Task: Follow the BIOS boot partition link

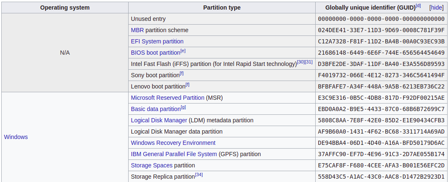Action: pos(155,53)
